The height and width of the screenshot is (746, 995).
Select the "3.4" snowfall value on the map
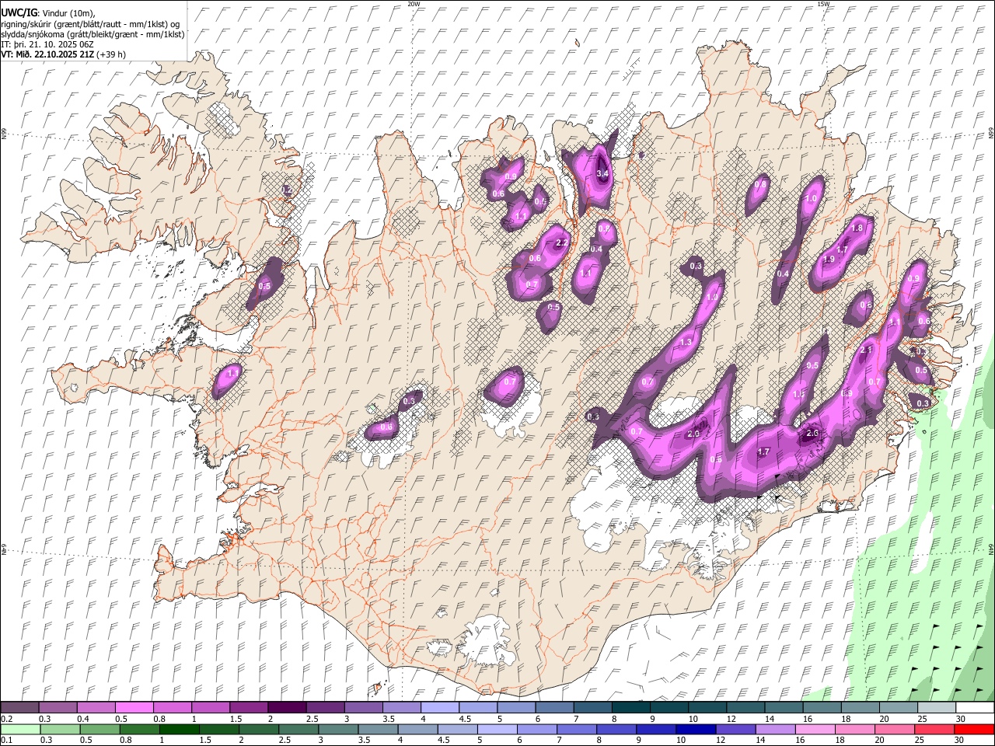coord(602,173)
